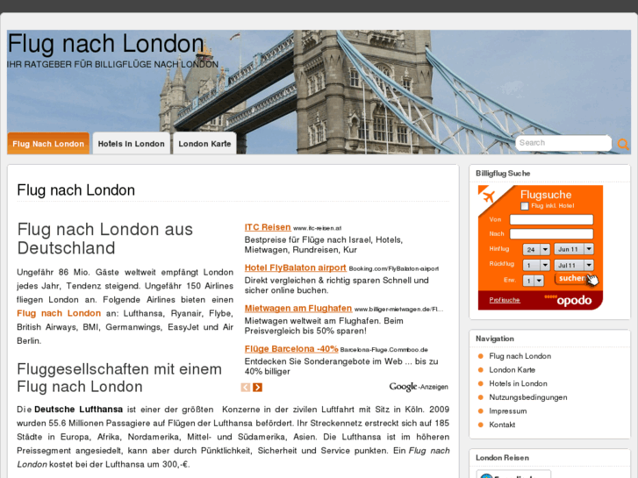Click the orange Flug nach London text link

[x=59, y=313]
